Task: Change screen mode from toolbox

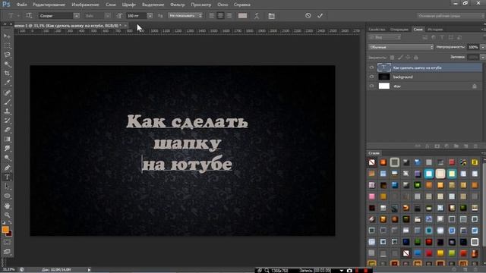Action: [7, 252]
